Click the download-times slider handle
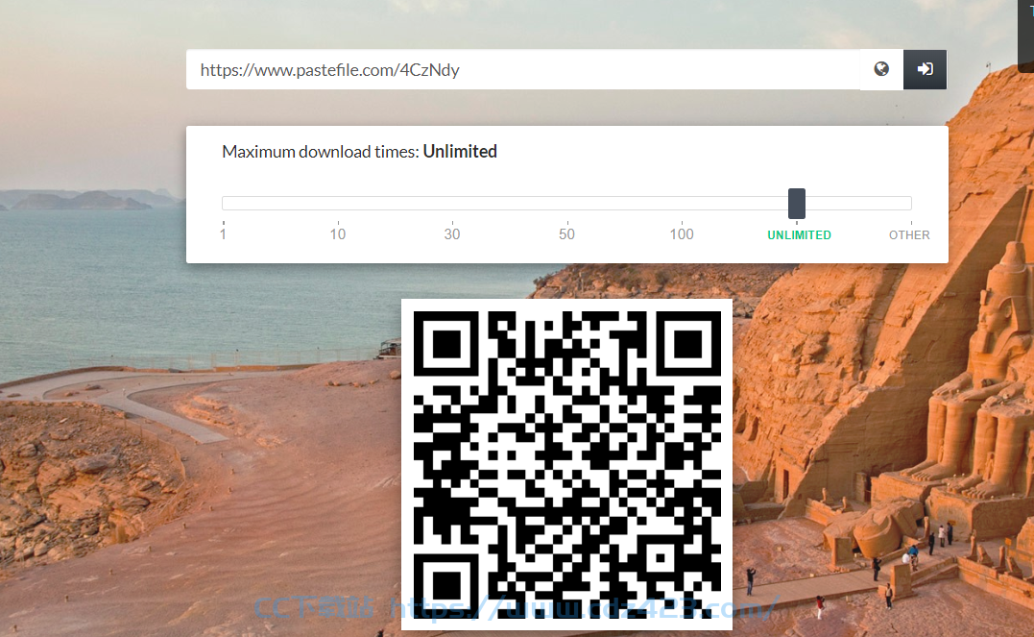The width and height of the screenshot is (1034, 637). tap(797, 204)
